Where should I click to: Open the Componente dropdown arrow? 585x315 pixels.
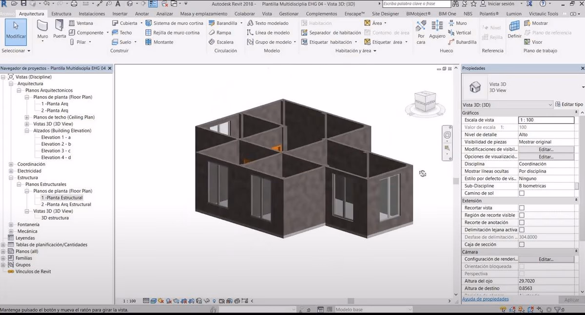pyautogui.click(x=108, y=33)
